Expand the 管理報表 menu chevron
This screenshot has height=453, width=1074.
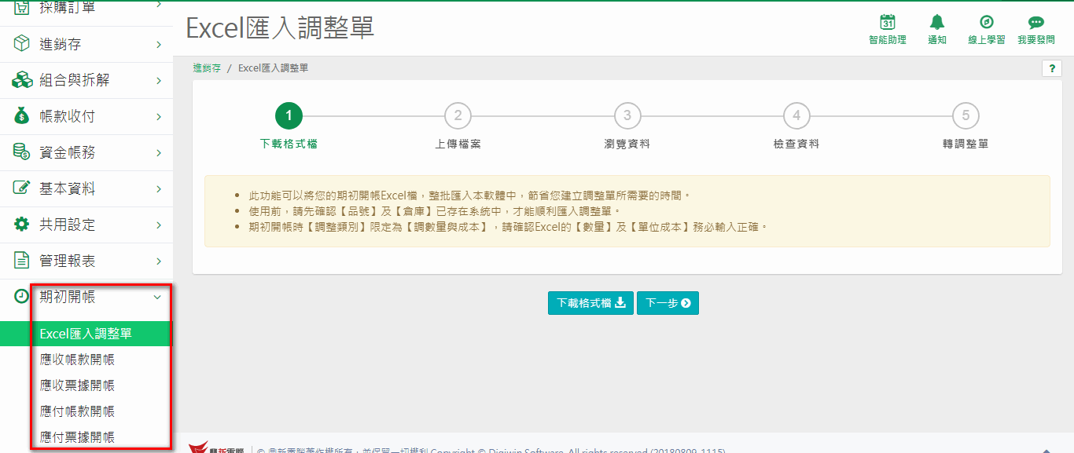[x=159, y=261]
